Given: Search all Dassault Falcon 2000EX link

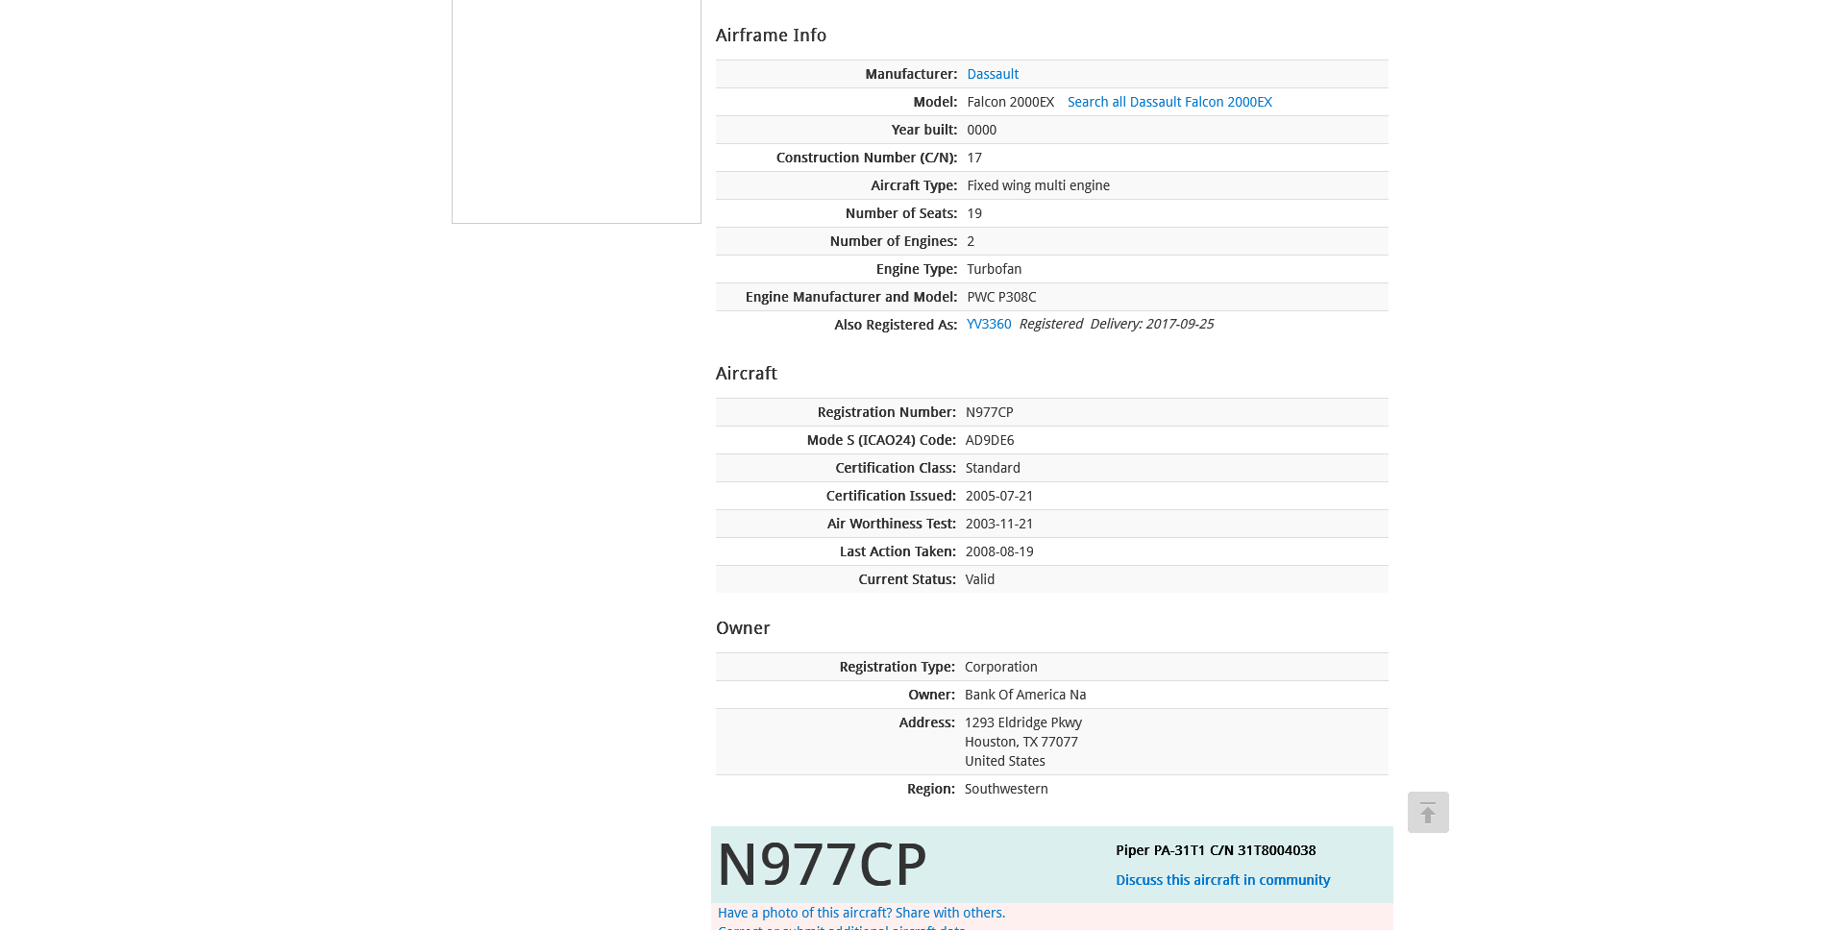Looking at the screenshot, I should (x=1169, y=102).
